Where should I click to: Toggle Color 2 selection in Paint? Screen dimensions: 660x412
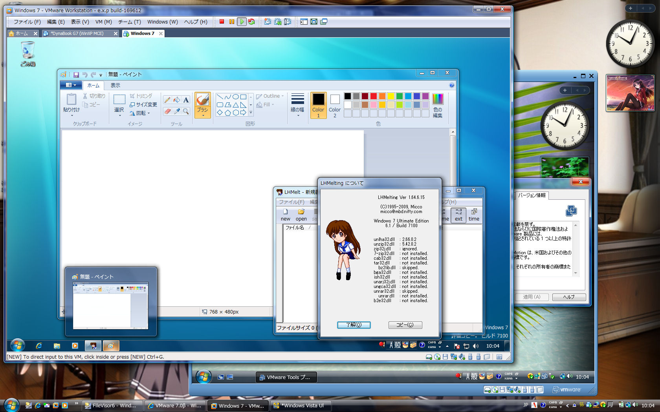tap(335, 106)
